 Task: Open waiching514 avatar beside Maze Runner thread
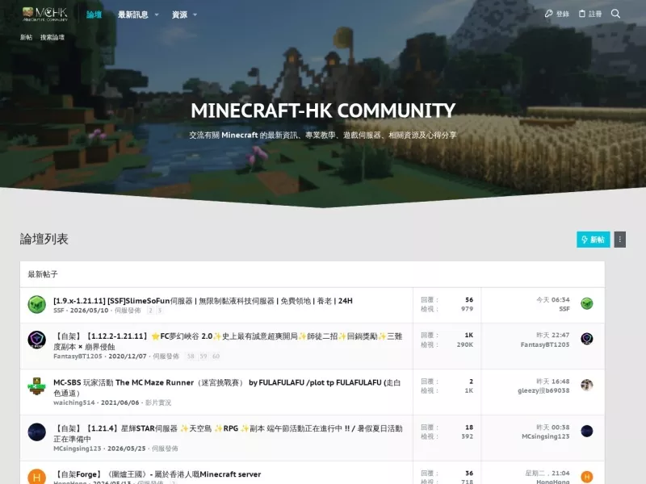(36, 386)
